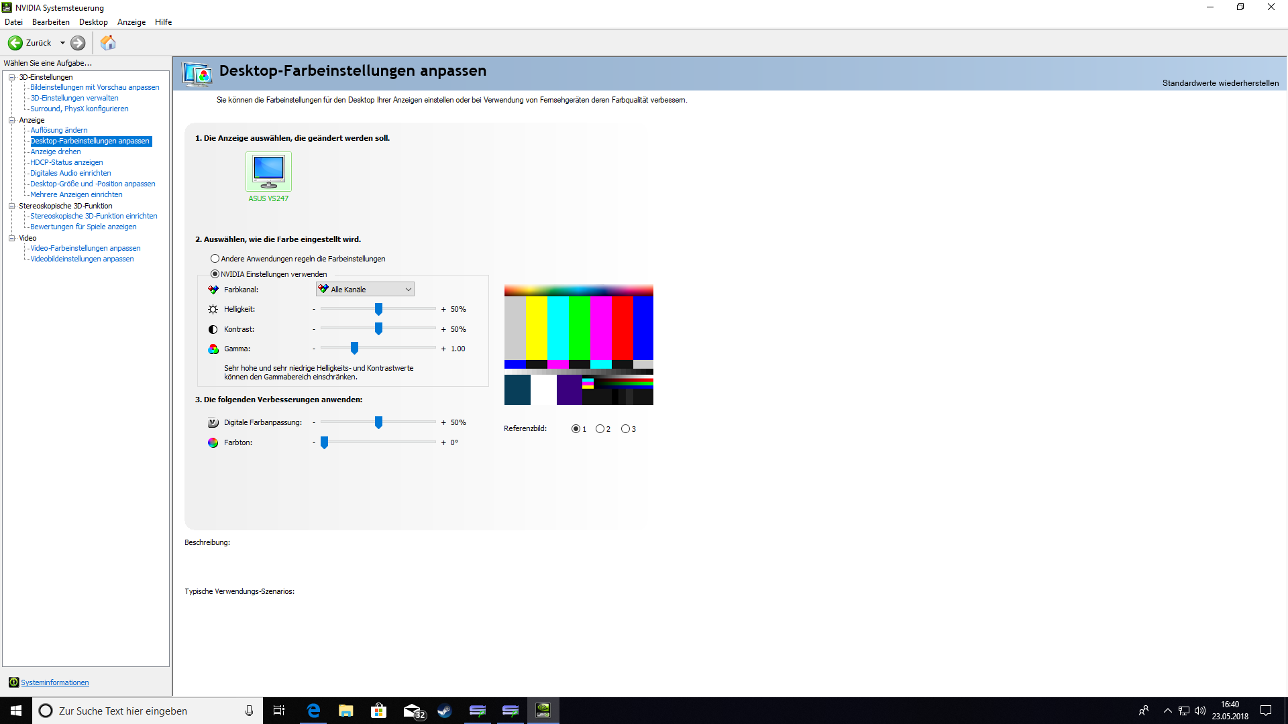Open Task View in the taskbar
The height and width of the screenshot is (724, 1288).
[x=279, y=711]
